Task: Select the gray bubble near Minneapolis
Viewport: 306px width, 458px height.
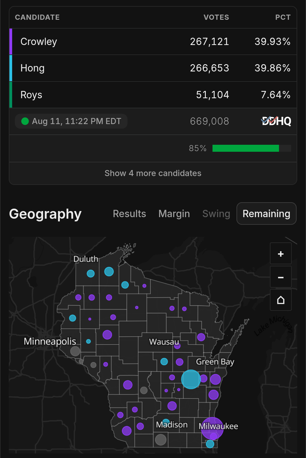Action: point(75,351)
